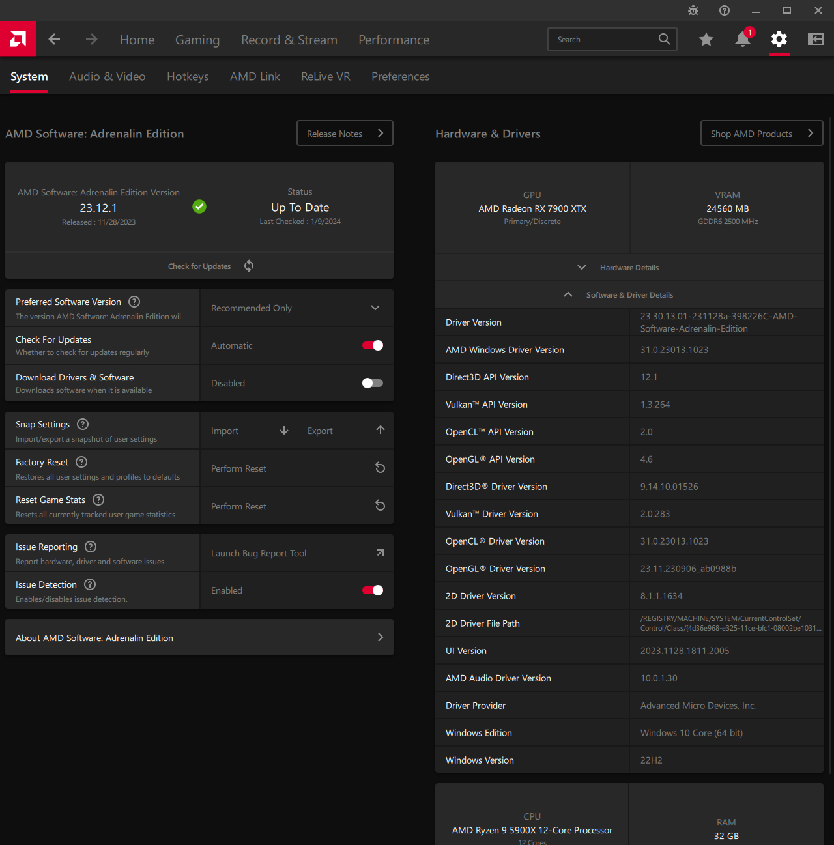The width and height of the screenshot is (834, 845).
Task: Go forward with the right arrow
Action: (91, 40)
